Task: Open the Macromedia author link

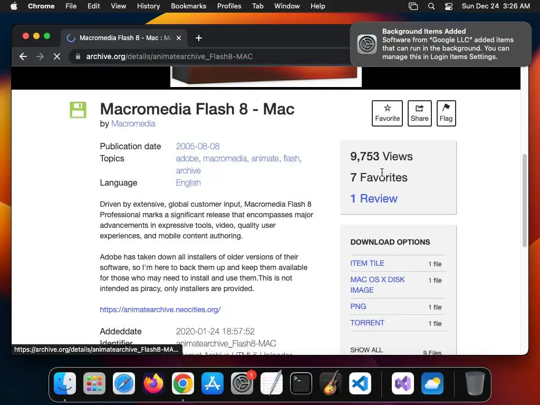Action: coord(133,123)
